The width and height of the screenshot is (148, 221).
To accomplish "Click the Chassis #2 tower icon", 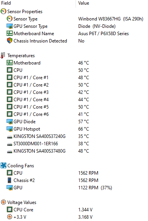I will (x=9, y=180).
